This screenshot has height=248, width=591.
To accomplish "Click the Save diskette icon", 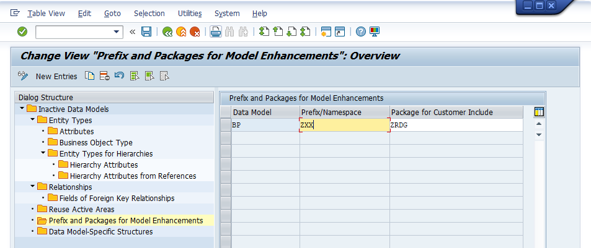I will 146,32.
